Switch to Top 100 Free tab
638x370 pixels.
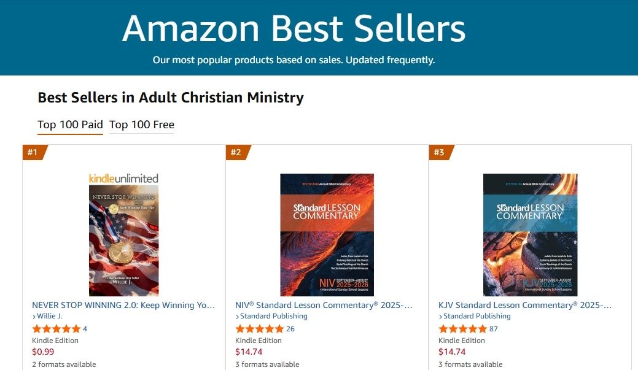[142, 125]
